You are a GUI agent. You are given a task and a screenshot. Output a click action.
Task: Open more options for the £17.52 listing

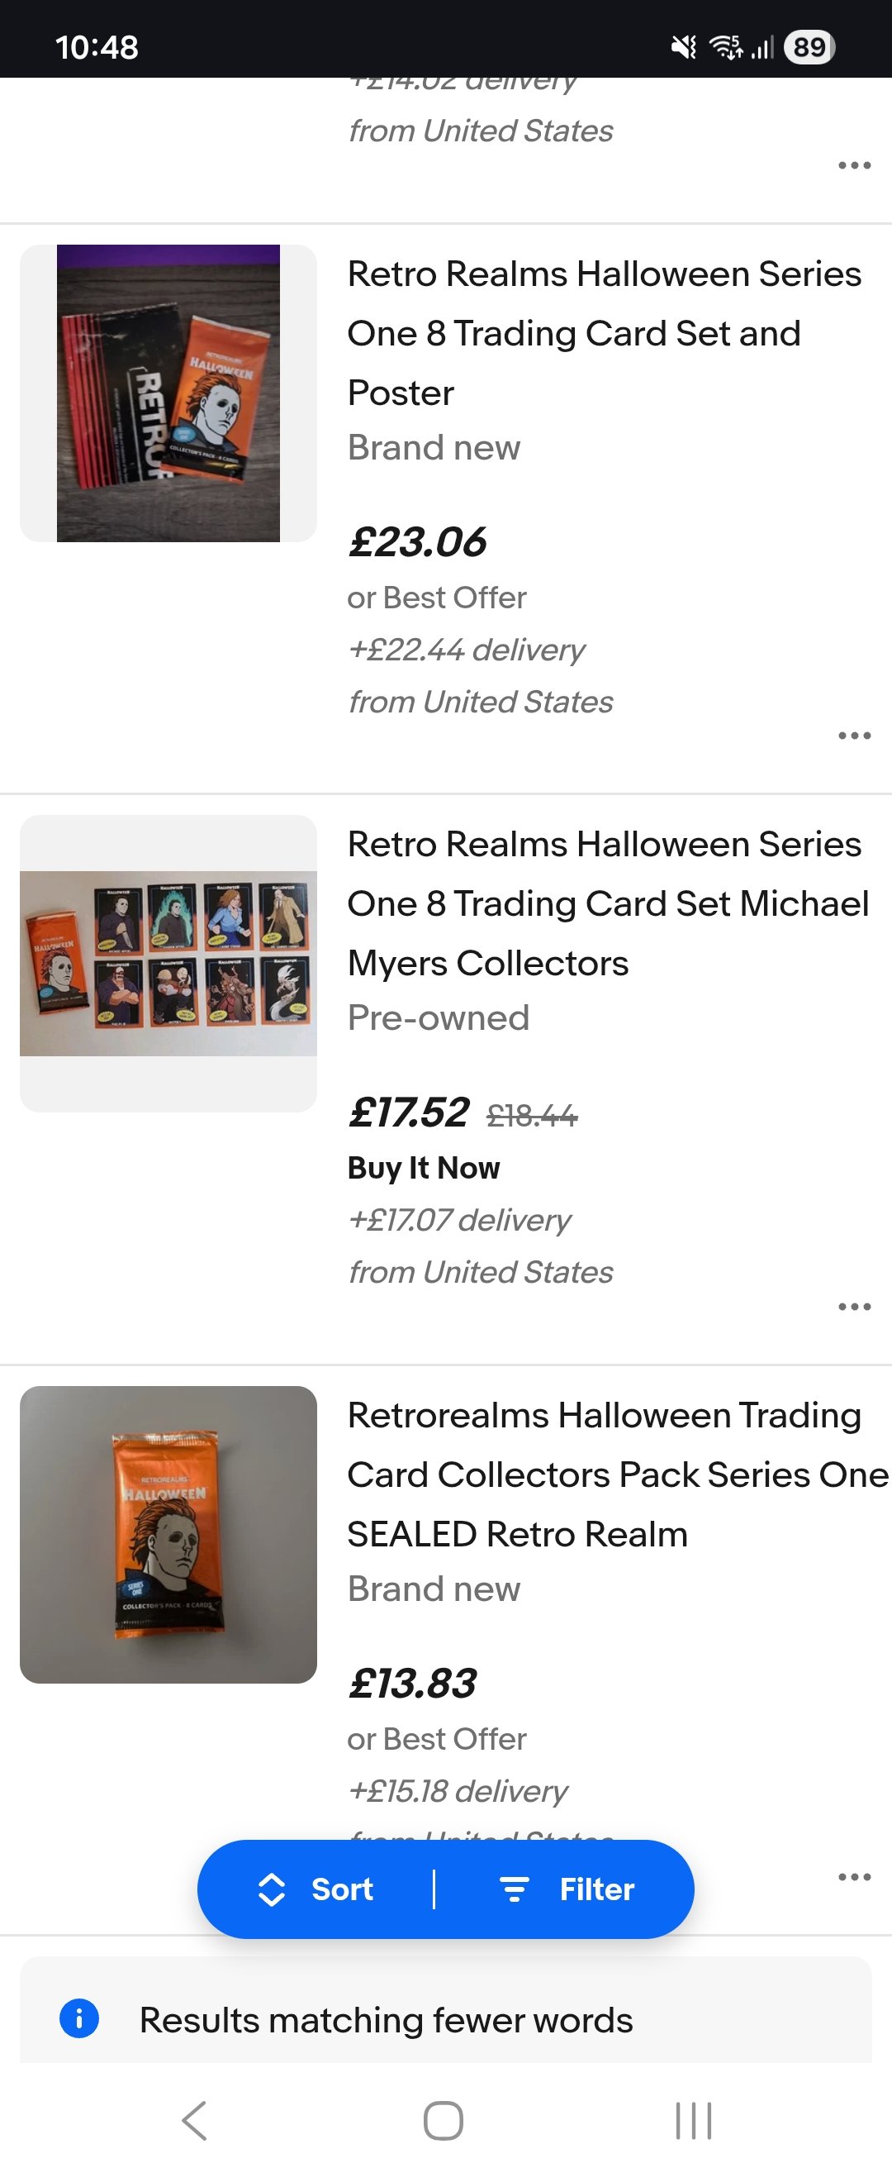(854, 1306)
